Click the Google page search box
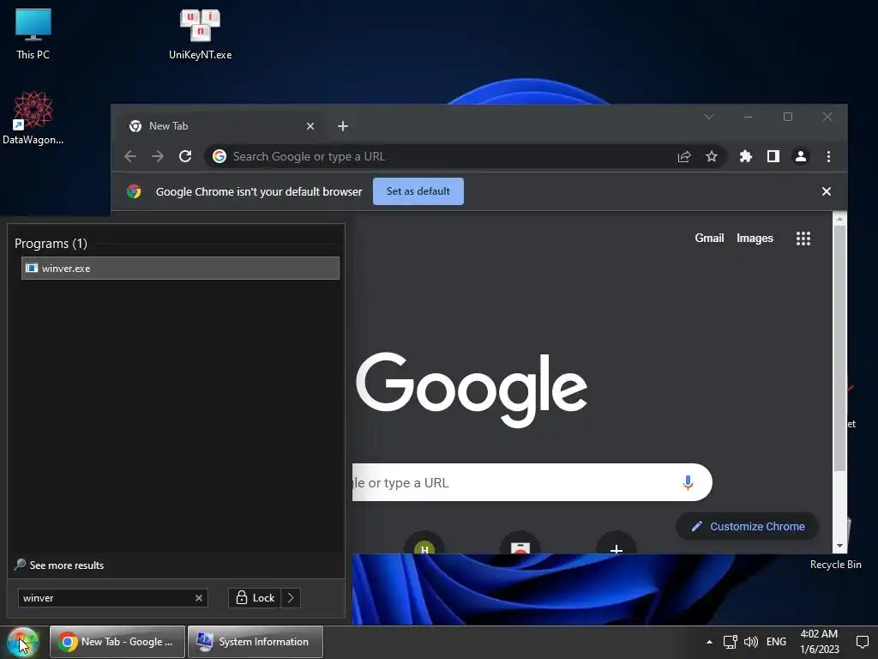Viewport: 878px width, 659px height. tap(532, 482)
